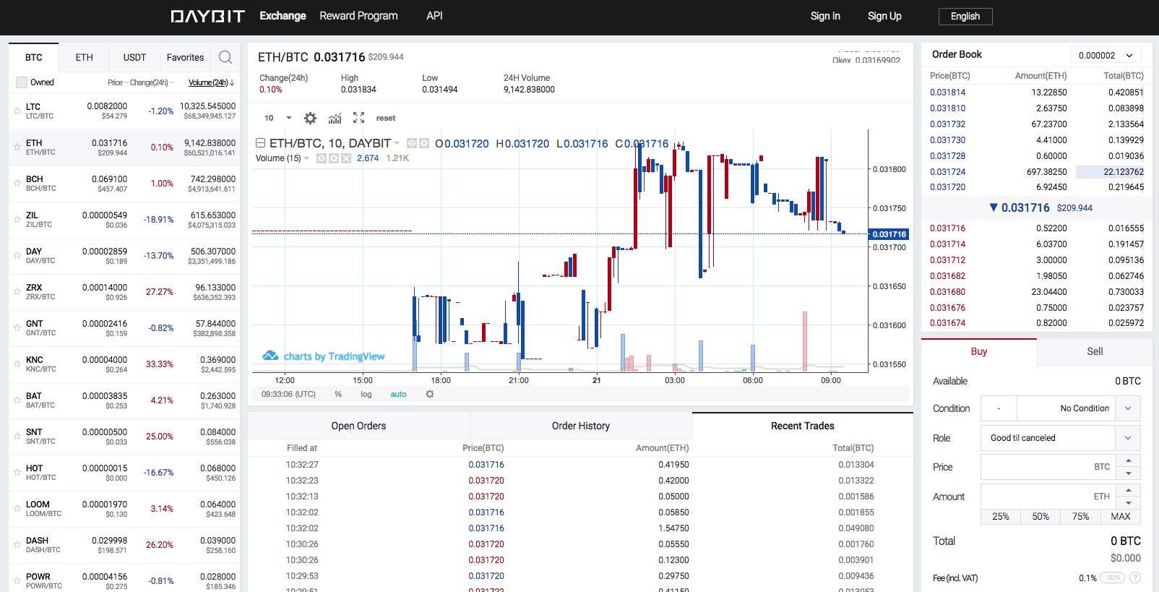Image resolution: width=1159 pixels, height=592 pixels.
Task: Open the TradingView cloud logo link
Action: coord(270,356)
